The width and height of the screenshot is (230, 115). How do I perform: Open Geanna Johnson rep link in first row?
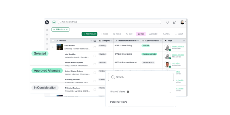178,46
